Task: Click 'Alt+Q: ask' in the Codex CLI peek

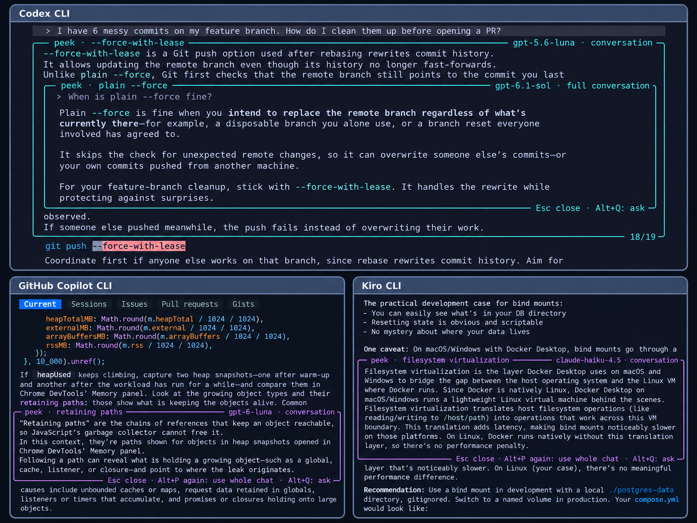Action: (620, 208)
